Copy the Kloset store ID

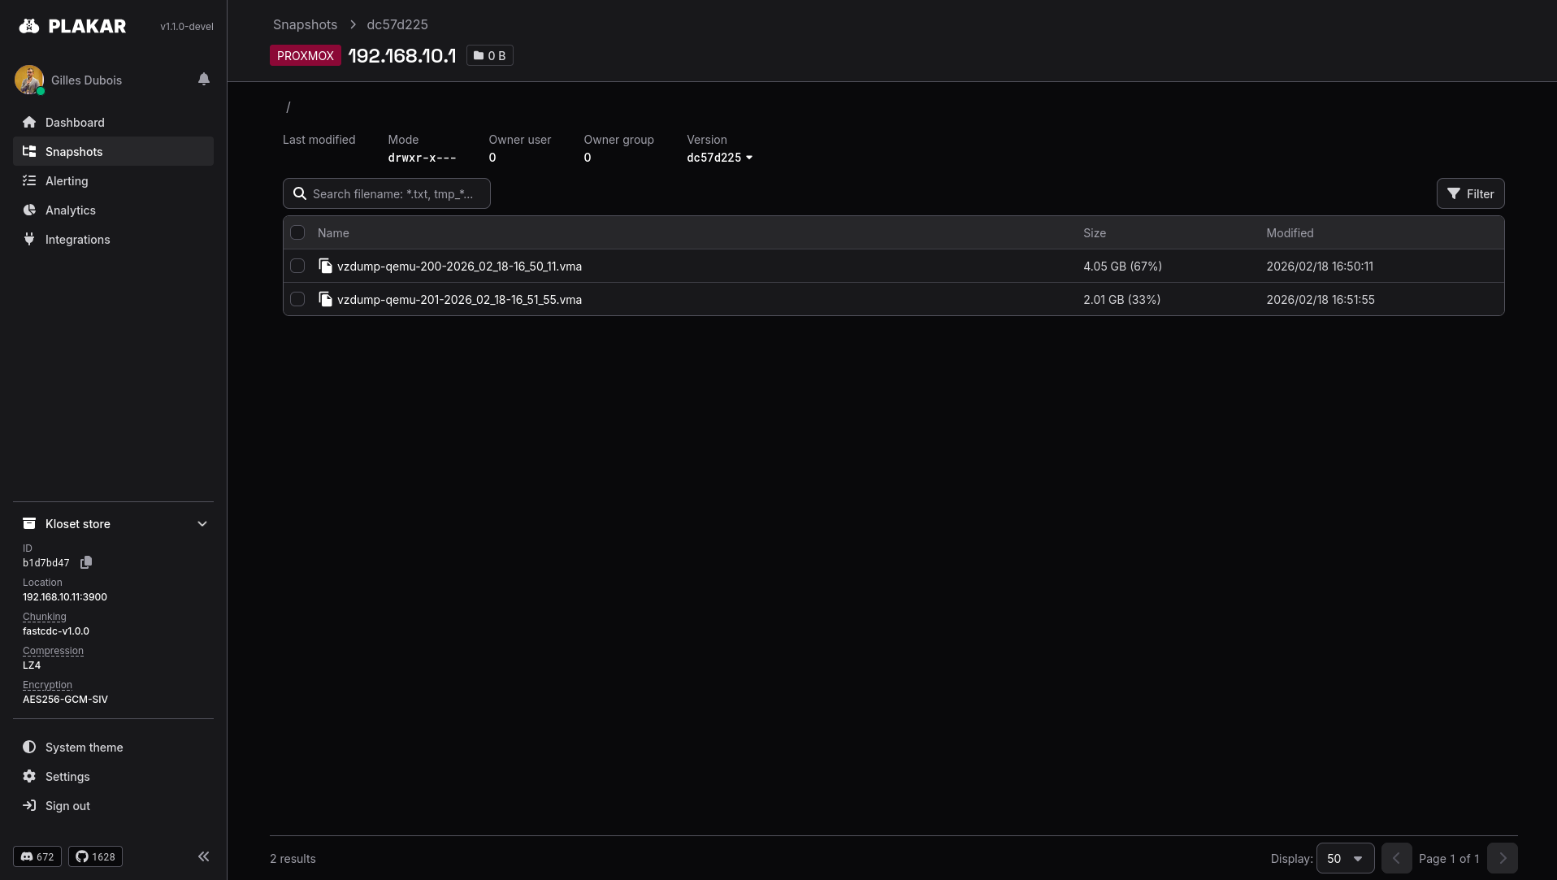[86, 562]
